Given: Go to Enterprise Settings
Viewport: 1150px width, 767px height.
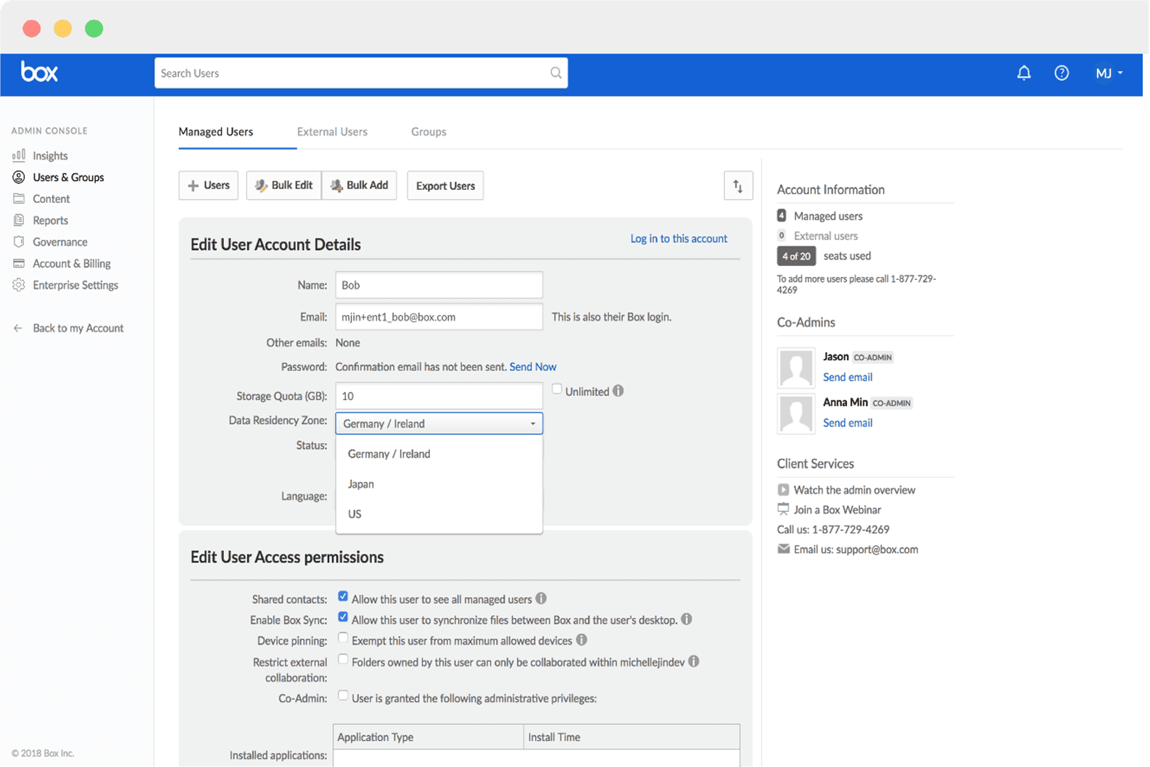Looking at the screenshot, I should (x=75, y=285).
